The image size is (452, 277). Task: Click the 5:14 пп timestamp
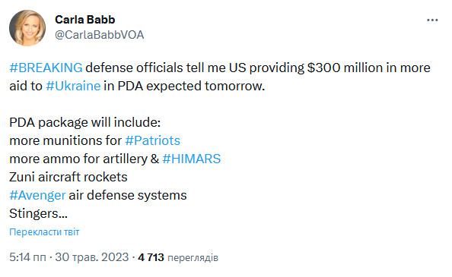pos(27,257)
